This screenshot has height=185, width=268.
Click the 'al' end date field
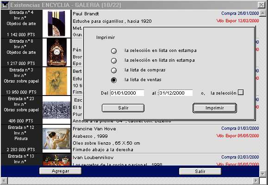point(176,93)
